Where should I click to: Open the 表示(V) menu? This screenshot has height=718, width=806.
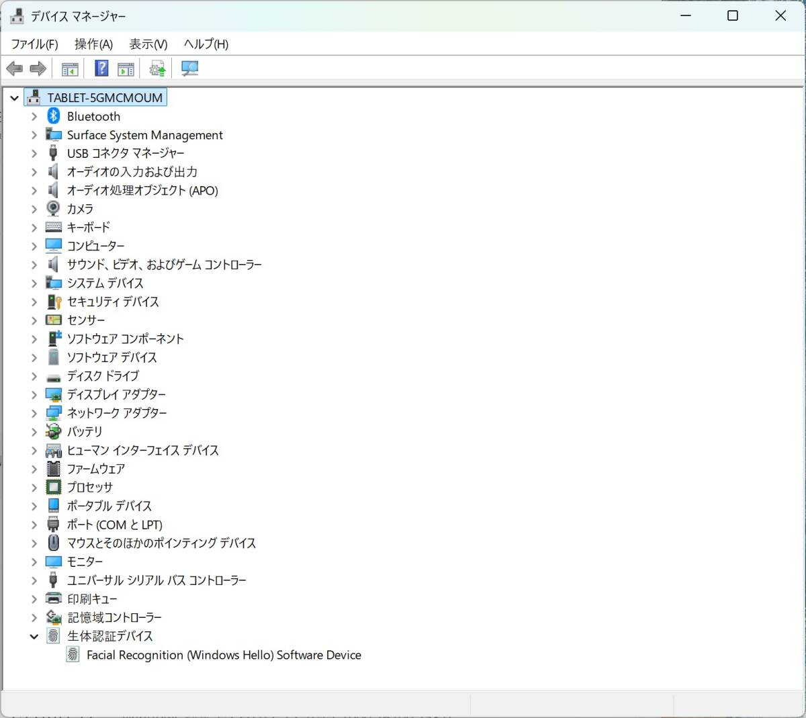148,44
